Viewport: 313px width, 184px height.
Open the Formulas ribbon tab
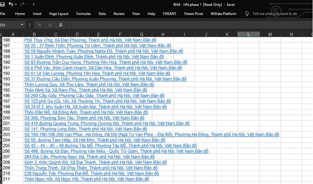click(x=83, y=14)
